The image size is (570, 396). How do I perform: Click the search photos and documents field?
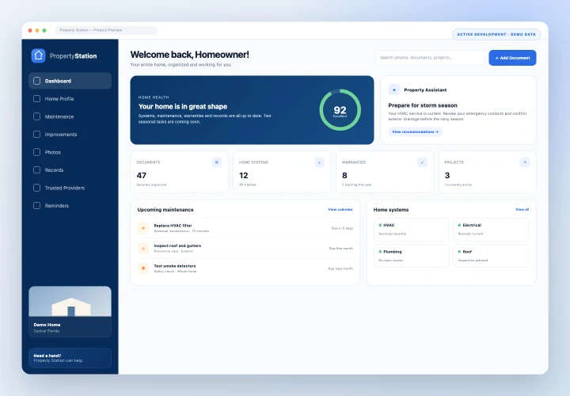pos(430,58)
